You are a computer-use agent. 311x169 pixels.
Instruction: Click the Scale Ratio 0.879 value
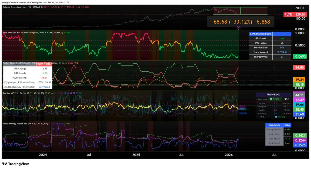[287, 134]
